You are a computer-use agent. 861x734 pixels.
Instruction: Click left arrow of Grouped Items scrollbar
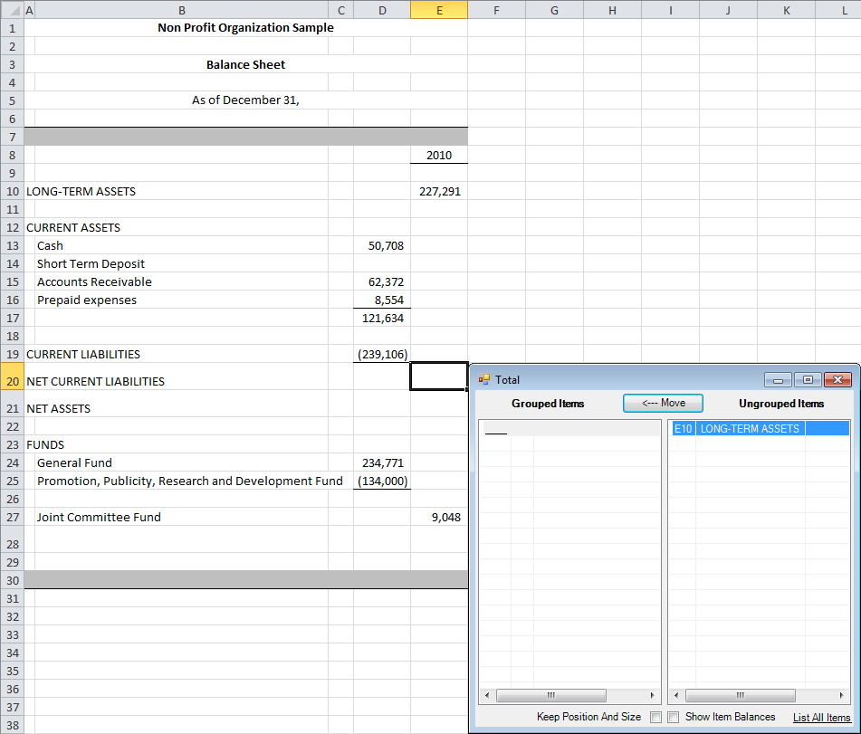[486, 696]
